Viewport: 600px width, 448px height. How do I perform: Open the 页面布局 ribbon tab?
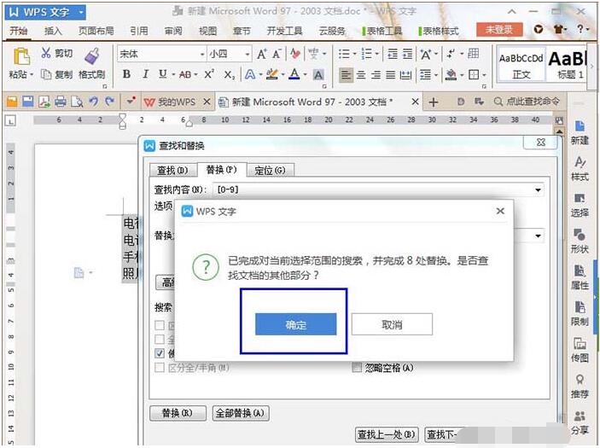96,31
